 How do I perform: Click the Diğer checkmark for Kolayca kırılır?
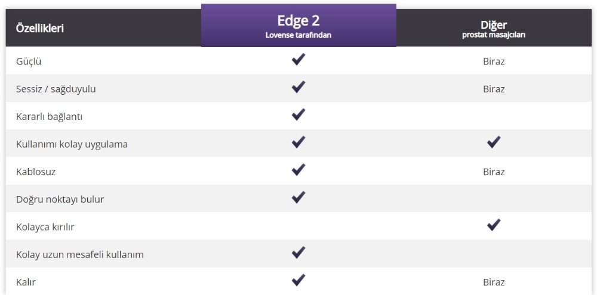click(x=494, y=225)
